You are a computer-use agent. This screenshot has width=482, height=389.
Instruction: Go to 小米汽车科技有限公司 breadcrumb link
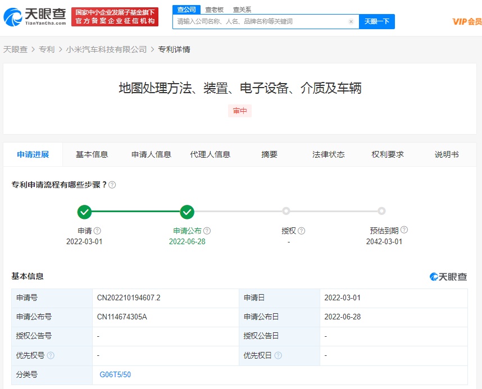tap(106, 49)
